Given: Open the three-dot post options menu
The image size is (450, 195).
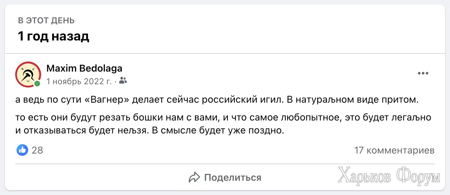Looking at the screenshot, I should click(423, 73).
